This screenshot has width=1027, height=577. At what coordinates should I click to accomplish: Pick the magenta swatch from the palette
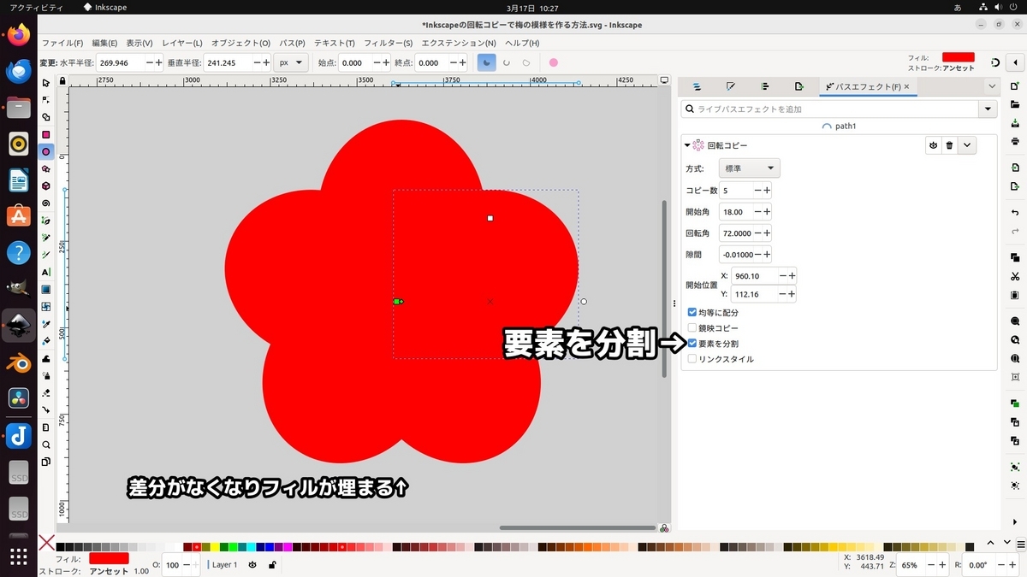288,546
